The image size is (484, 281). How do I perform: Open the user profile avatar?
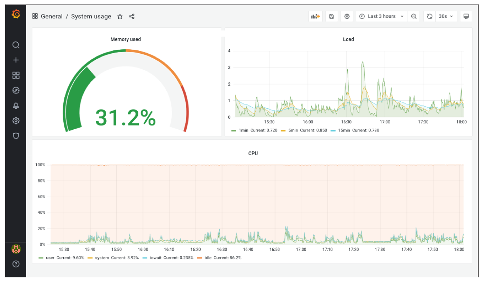click(x=16, y=248)
